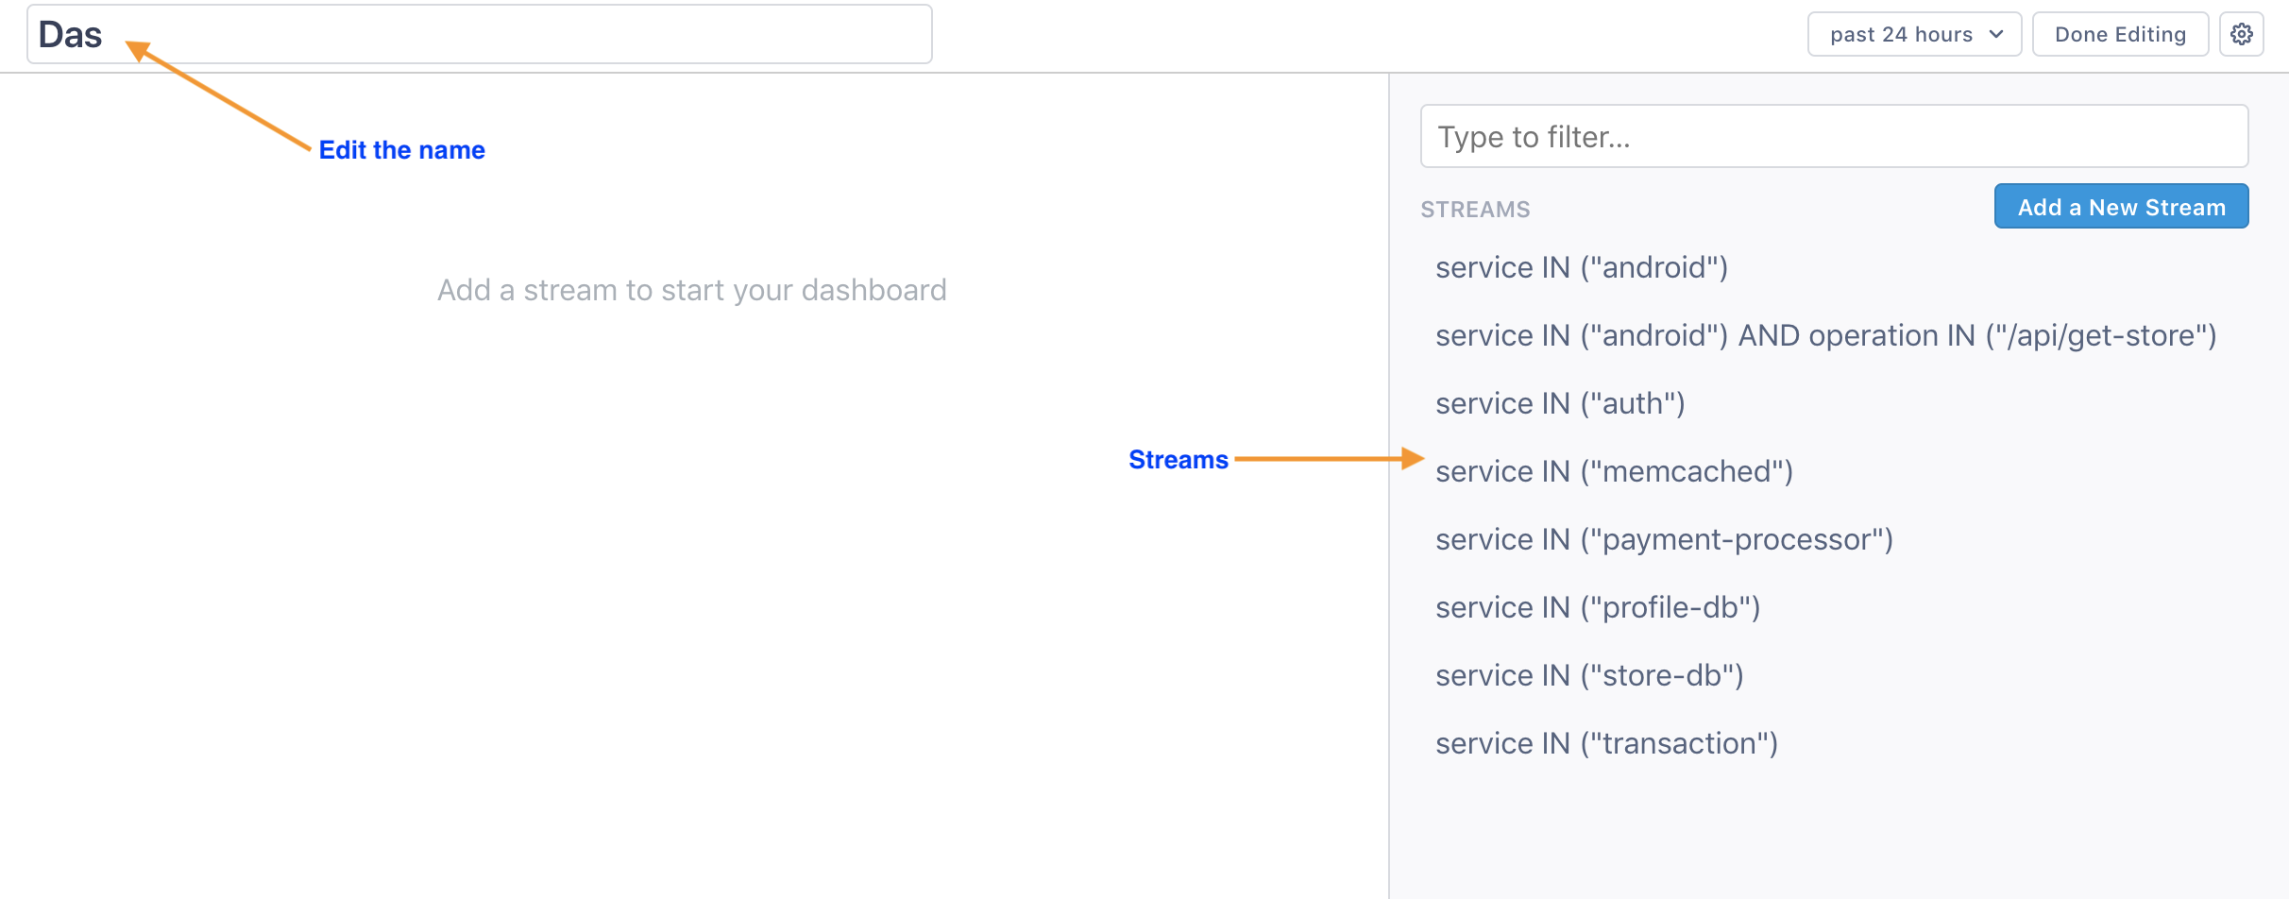Click the empty dashboard placeholder area
This screenshot has width=2289, height=899.
pyautogui.click(x=692, y=289)
